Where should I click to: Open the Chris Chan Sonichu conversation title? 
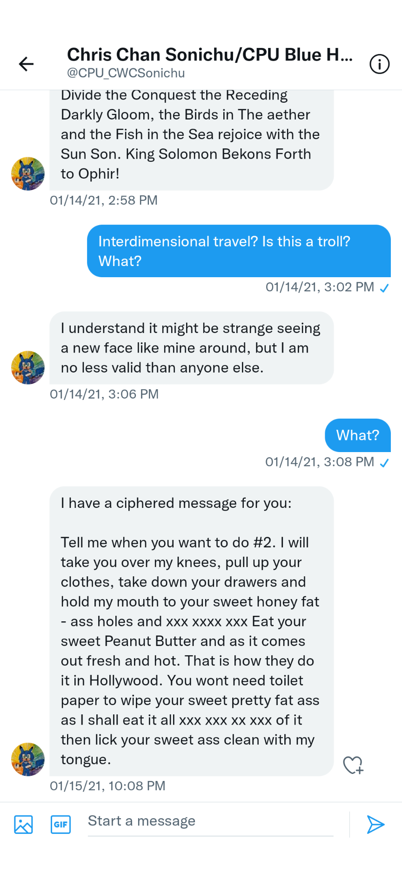(209, 55)
